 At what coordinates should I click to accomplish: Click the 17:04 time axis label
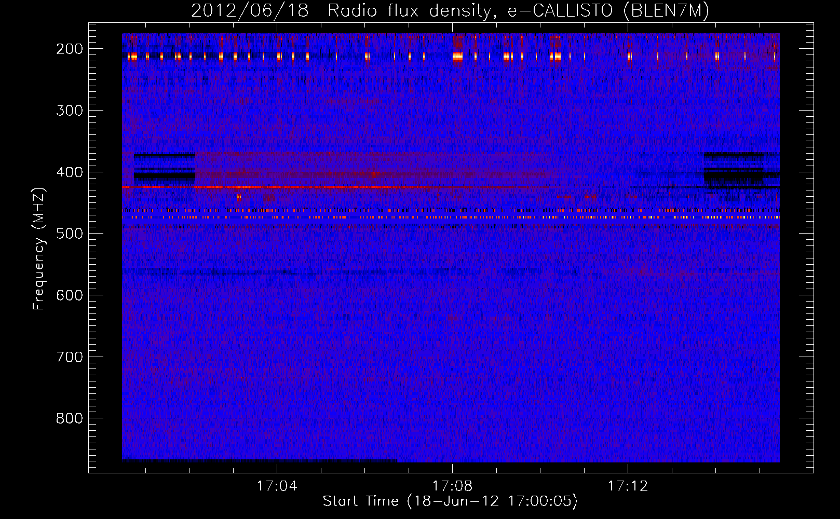point(277,486)
